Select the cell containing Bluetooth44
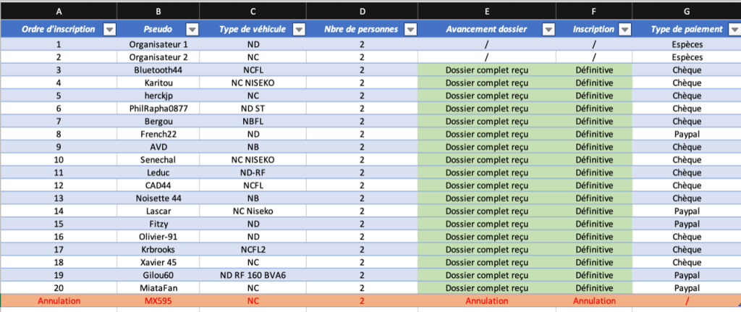Image resolution: width=741 pixels, height=312 pixels. click(158, 70)
